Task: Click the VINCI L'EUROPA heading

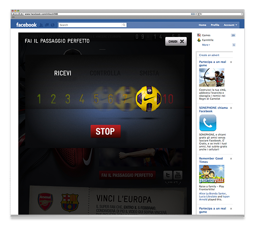Action: (x=124, y=199)
